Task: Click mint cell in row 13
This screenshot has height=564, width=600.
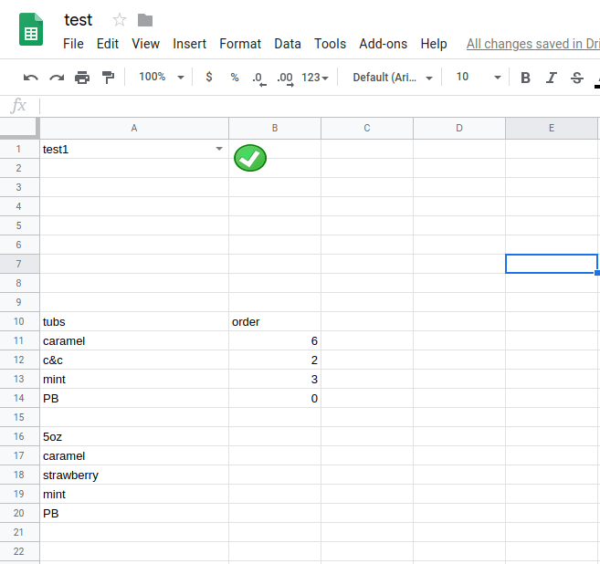Action: tap(134, 379)
